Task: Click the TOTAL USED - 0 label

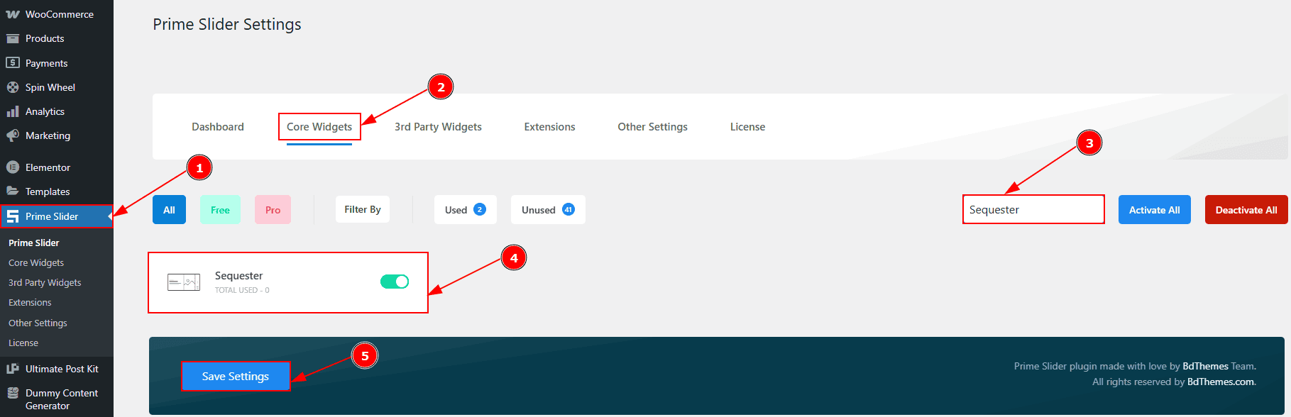Action: [242, 290]
